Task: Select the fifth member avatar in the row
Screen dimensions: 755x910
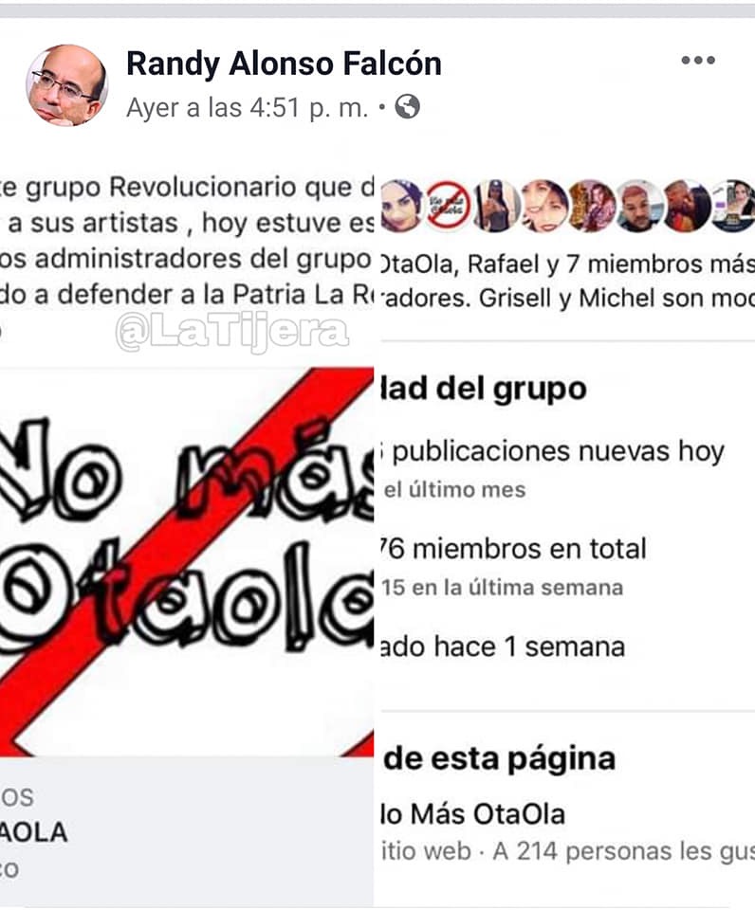Action: click(591, 206)
